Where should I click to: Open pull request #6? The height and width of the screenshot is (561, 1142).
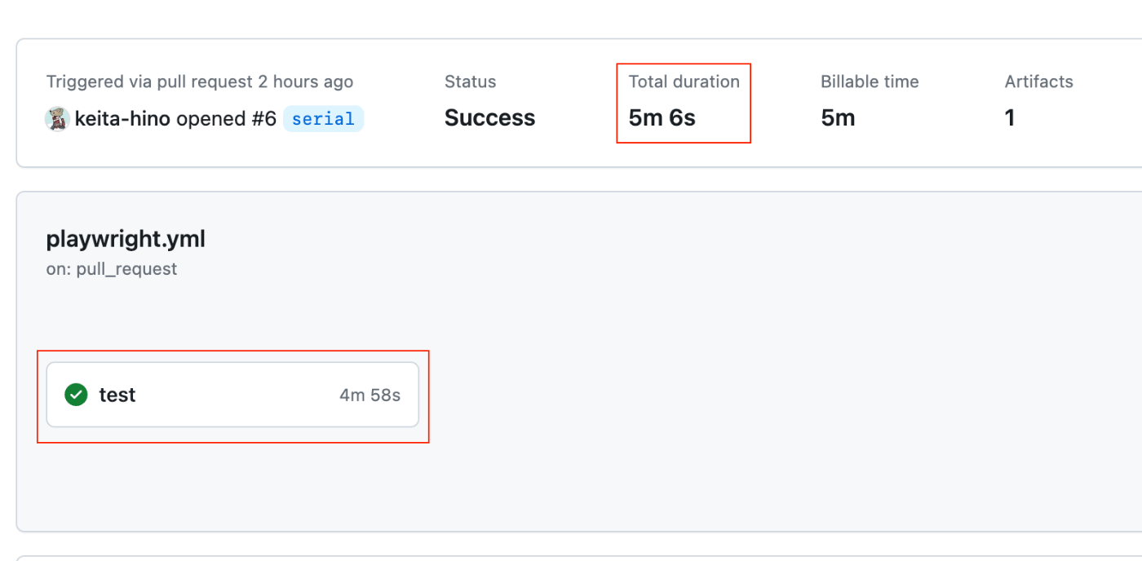(263, 119)
